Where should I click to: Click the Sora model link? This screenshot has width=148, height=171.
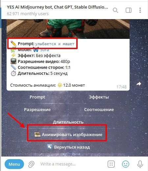44,50
